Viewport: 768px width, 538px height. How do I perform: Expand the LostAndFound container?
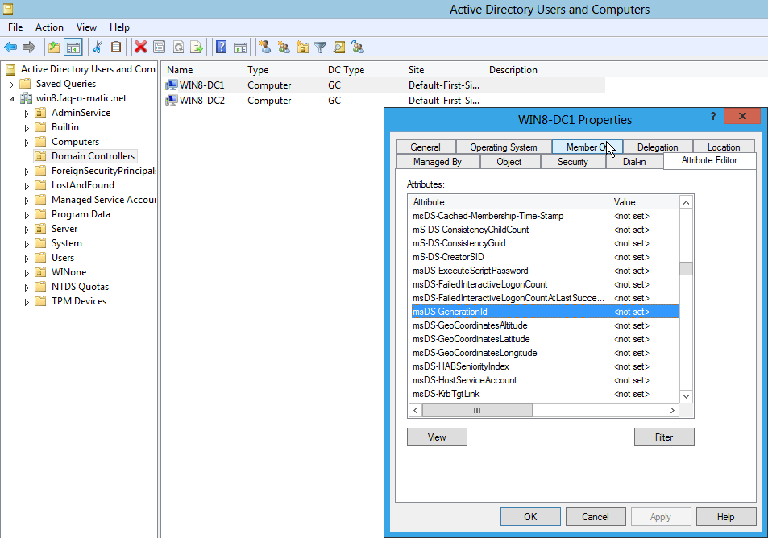(x=27, y=186)
